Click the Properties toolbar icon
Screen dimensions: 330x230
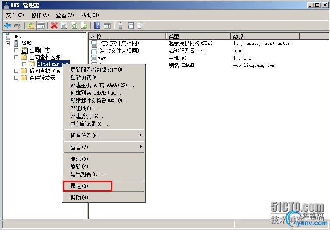point(64,26)
